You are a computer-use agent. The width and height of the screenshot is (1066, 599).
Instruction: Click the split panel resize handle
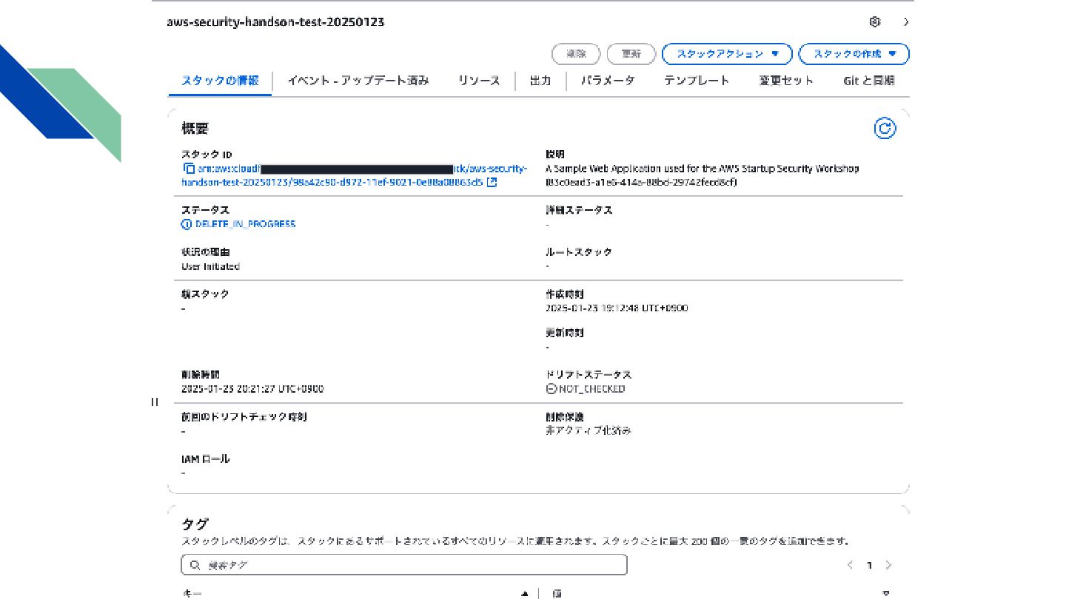click(x=155, y=402)
